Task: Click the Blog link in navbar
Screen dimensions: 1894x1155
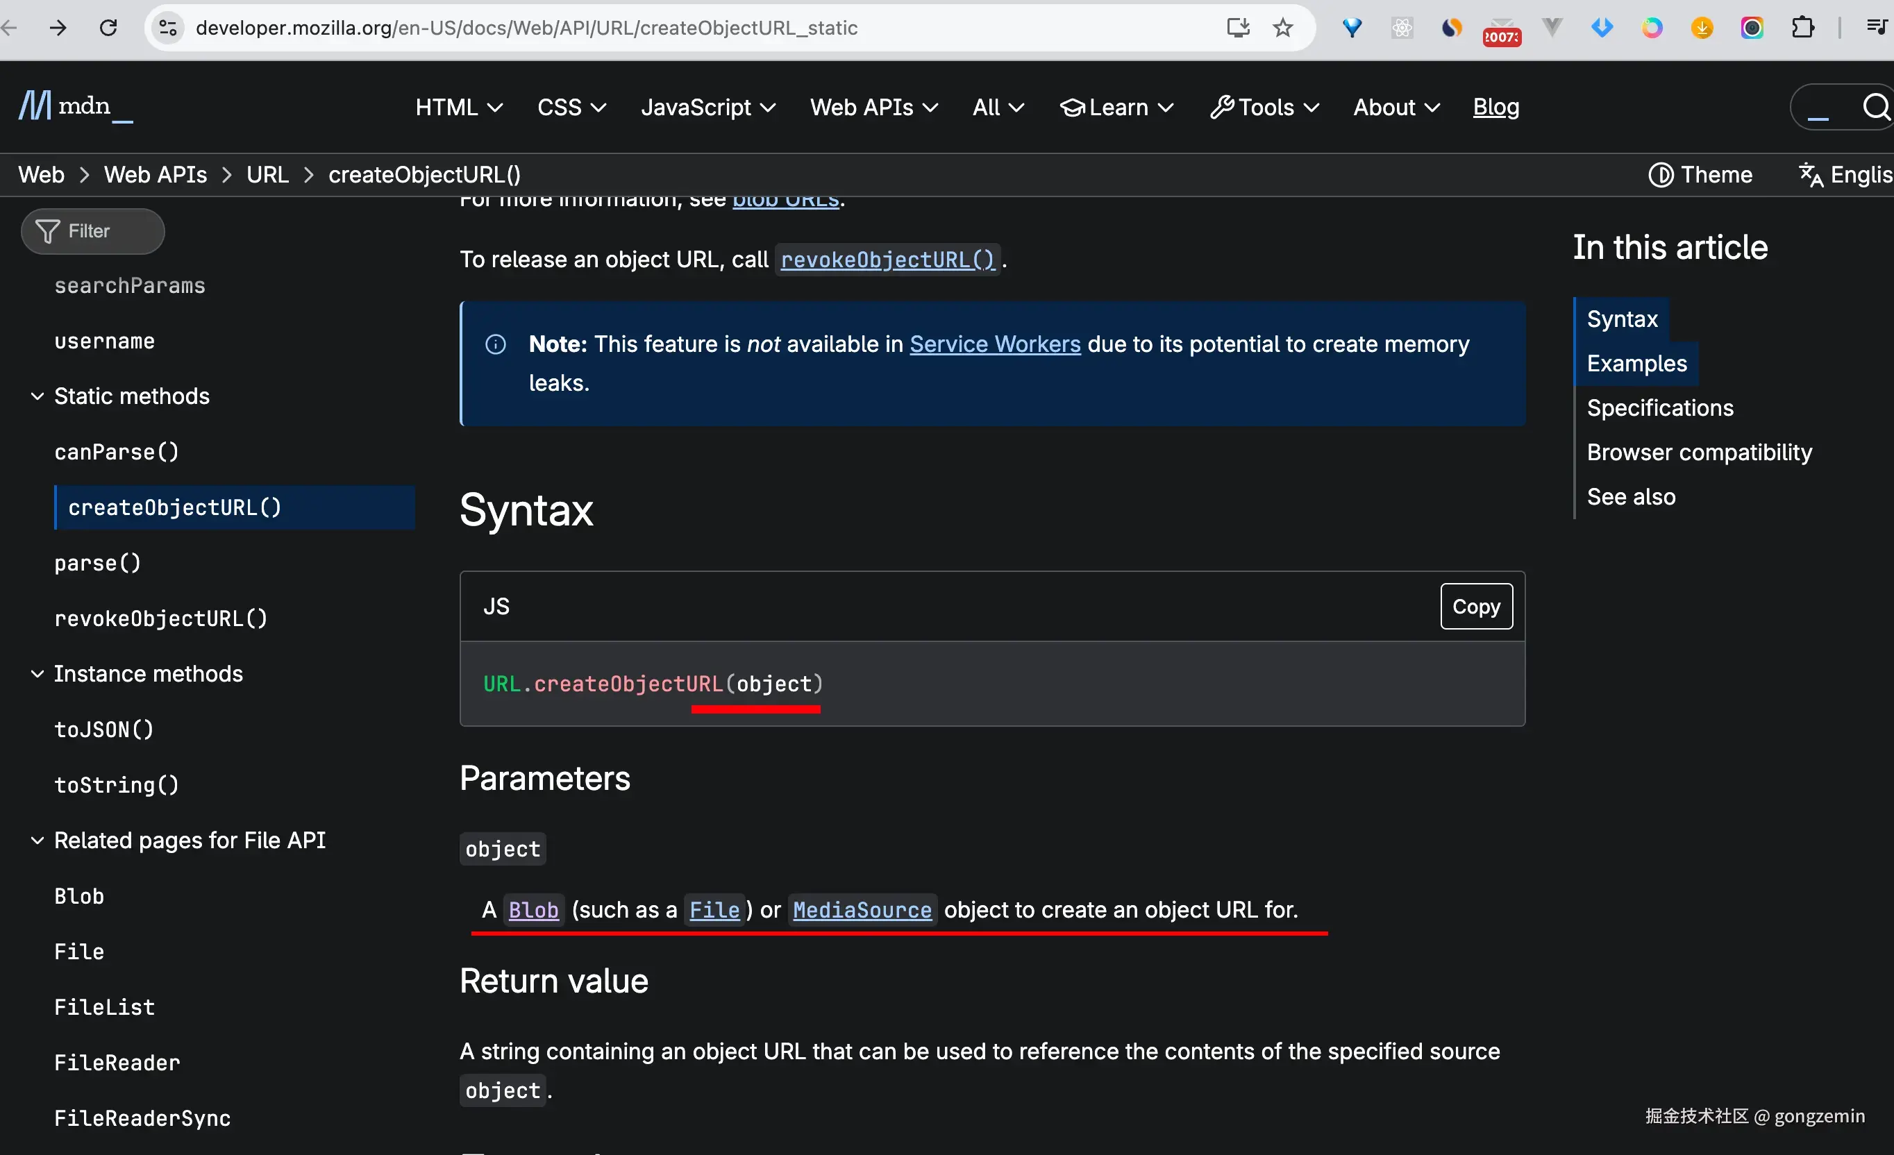Action: [x=1495, y=108]
